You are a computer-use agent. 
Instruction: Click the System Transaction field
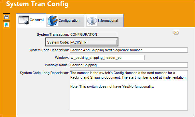point(93,34)
